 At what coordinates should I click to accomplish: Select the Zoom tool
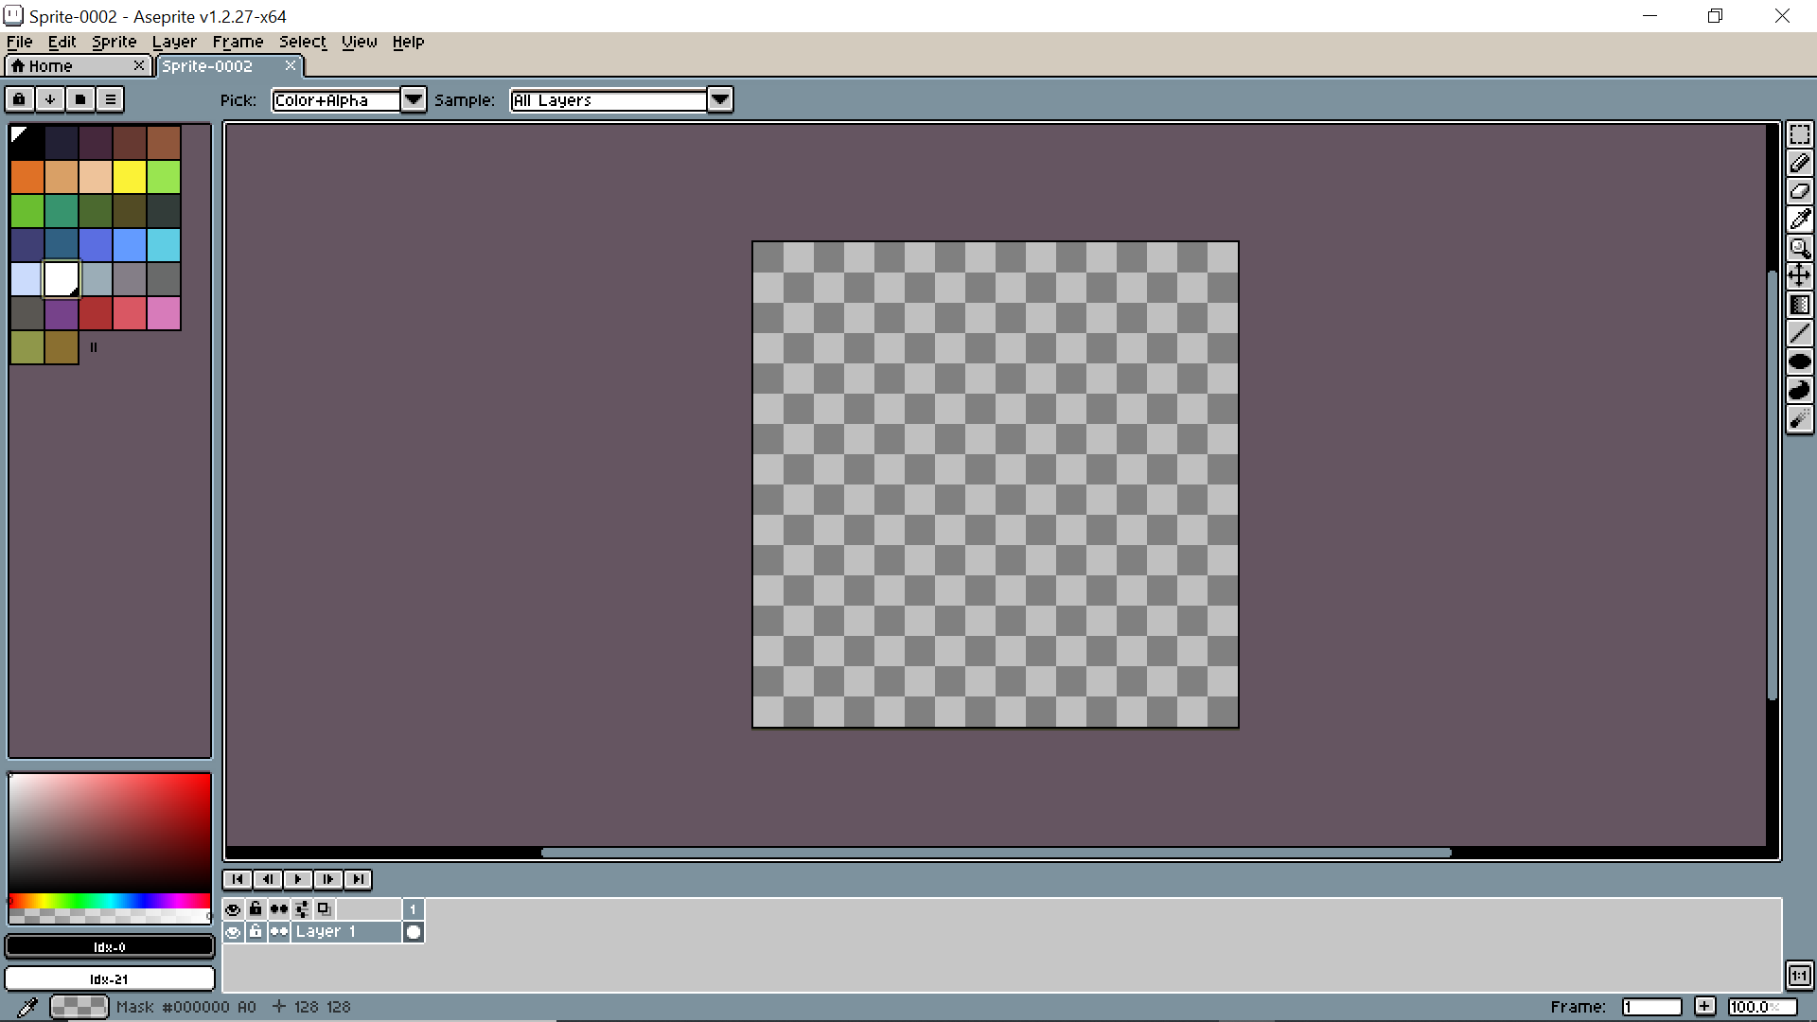pos(1800,248)
